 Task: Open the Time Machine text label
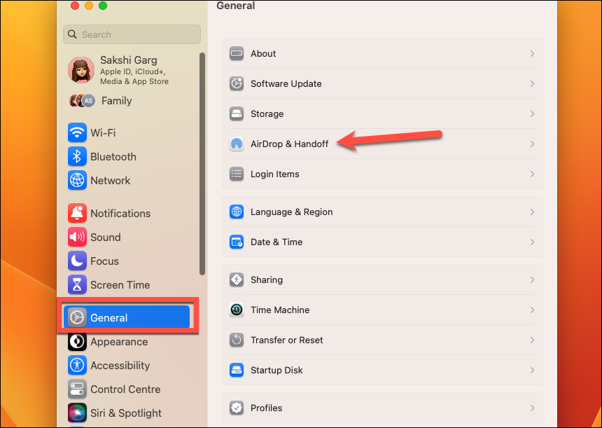point(280,310)
